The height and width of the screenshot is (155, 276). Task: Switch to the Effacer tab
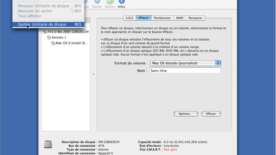pyautogui.click(x=144, y=18)
